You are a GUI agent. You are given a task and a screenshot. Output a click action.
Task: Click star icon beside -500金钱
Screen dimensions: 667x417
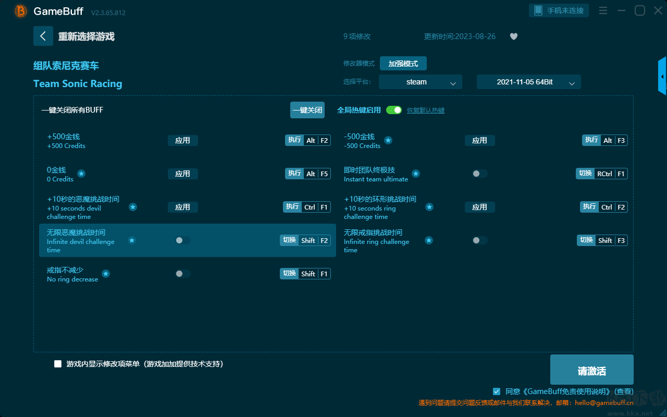pos(388,140)
